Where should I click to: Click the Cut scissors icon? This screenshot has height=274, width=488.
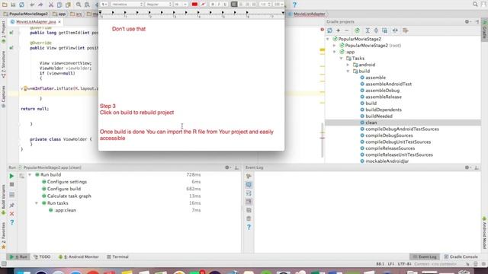[51, 5]
